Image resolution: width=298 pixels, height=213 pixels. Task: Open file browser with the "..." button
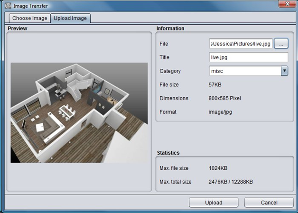281,44
